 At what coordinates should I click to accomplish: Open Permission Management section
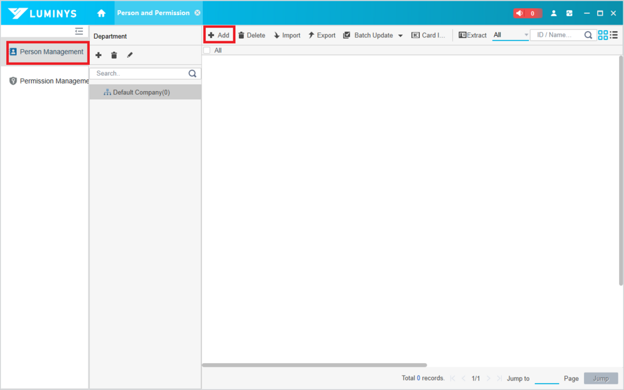pyautogui.click(x=50, y=81)
